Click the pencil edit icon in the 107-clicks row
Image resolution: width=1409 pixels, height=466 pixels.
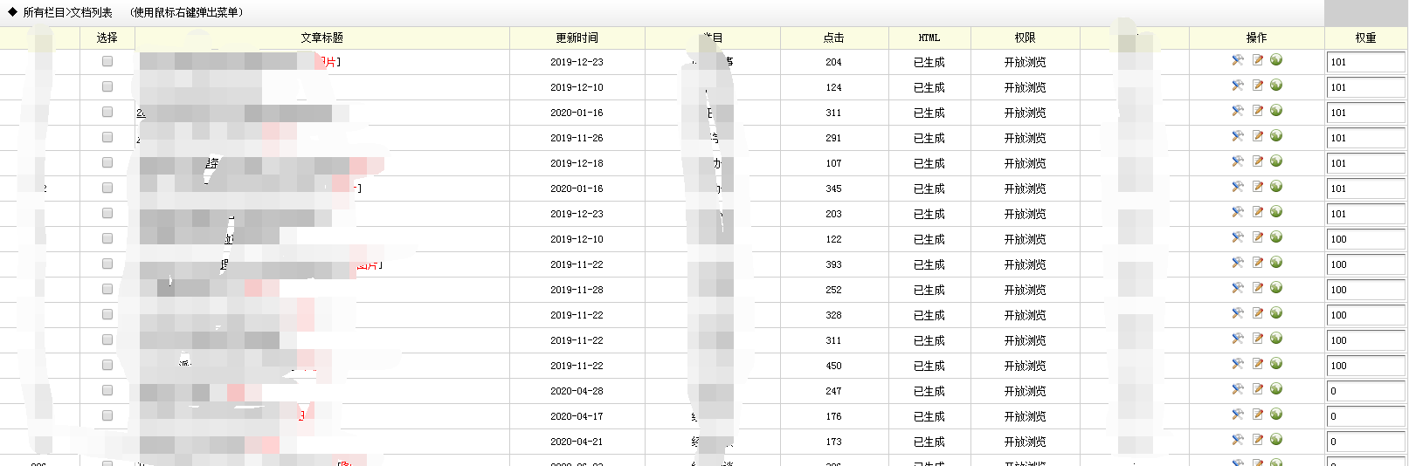pos(1258,161)
